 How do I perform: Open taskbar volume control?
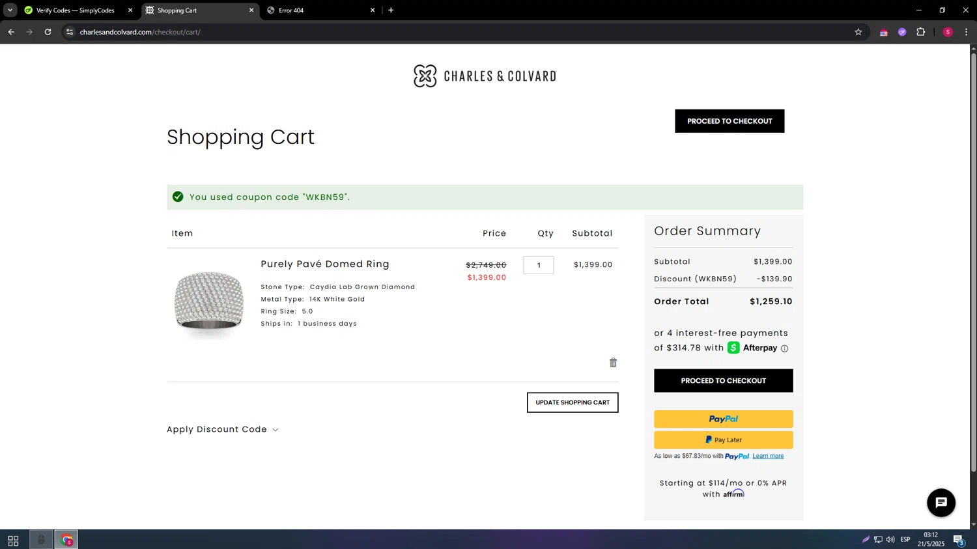point(890,540)
